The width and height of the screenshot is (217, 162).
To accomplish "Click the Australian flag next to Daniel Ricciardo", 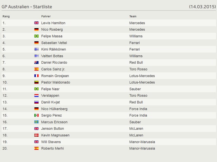I will [36, 62].
